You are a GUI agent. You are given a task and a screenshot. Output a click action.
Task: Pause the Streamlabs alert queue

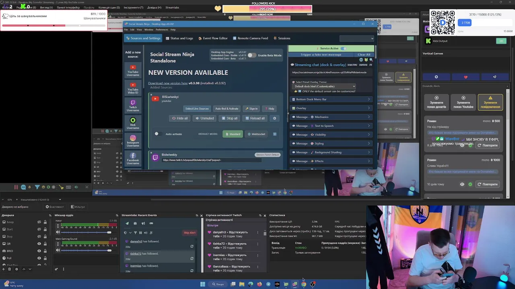[x=140, y=233]
